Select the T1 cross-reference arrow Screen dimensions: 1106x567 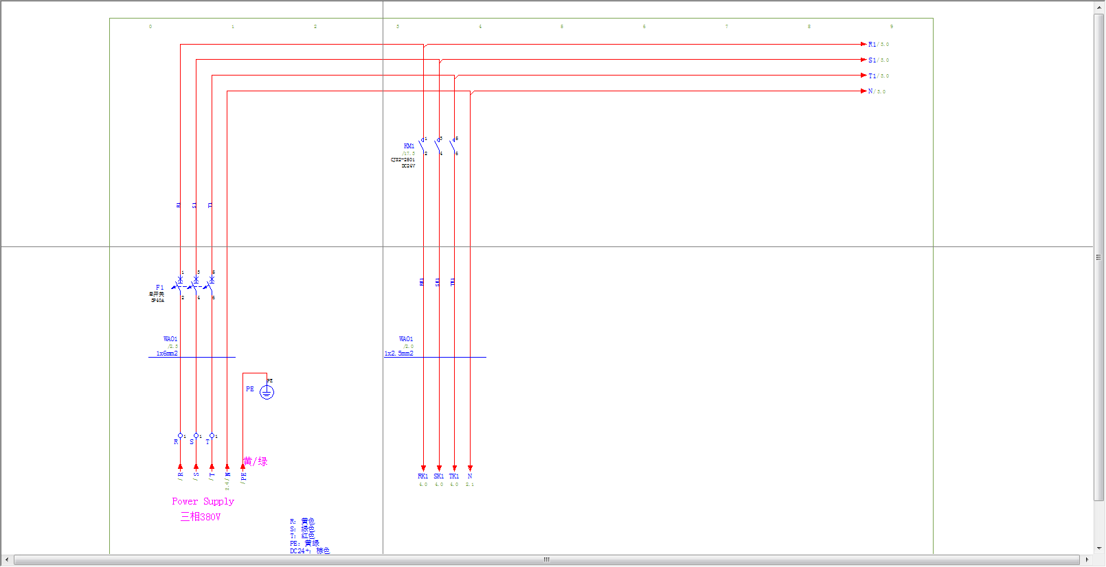[x=864, y=76]
